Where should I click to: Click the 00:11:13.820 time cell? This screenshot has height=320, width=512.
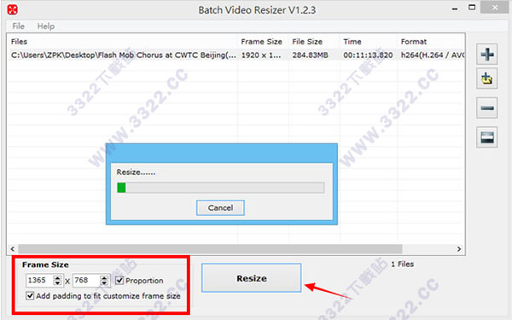(368, 55)
